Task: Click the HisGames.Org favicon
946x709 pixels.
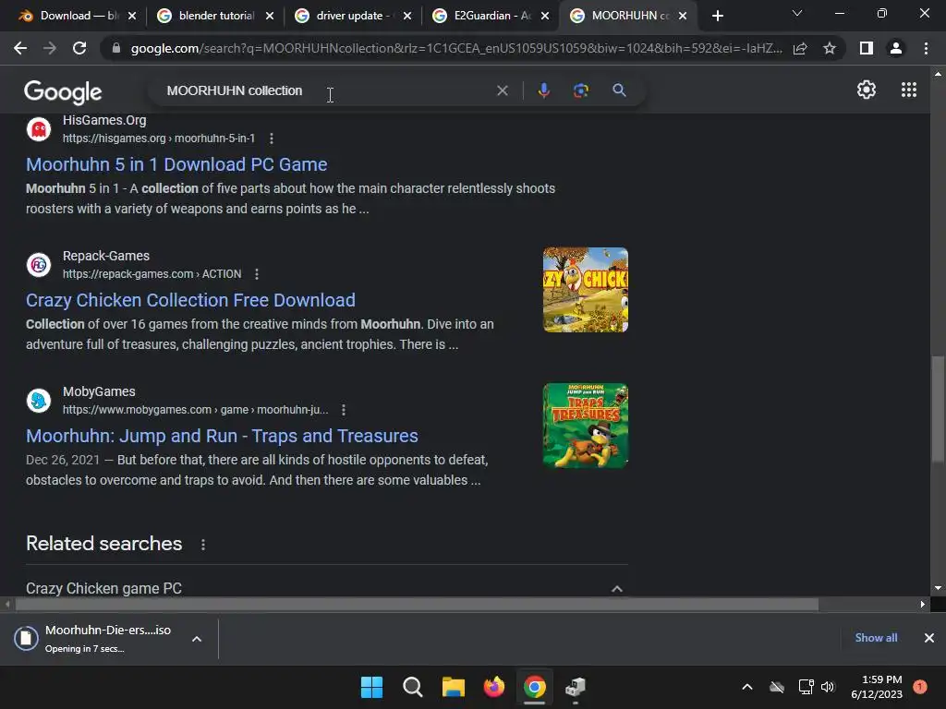Action: [x=39, y=129]
